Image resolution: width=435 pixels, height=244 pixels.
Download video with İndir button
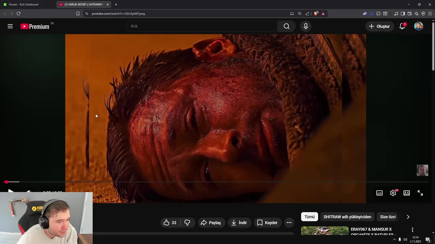tap(239, 223)
